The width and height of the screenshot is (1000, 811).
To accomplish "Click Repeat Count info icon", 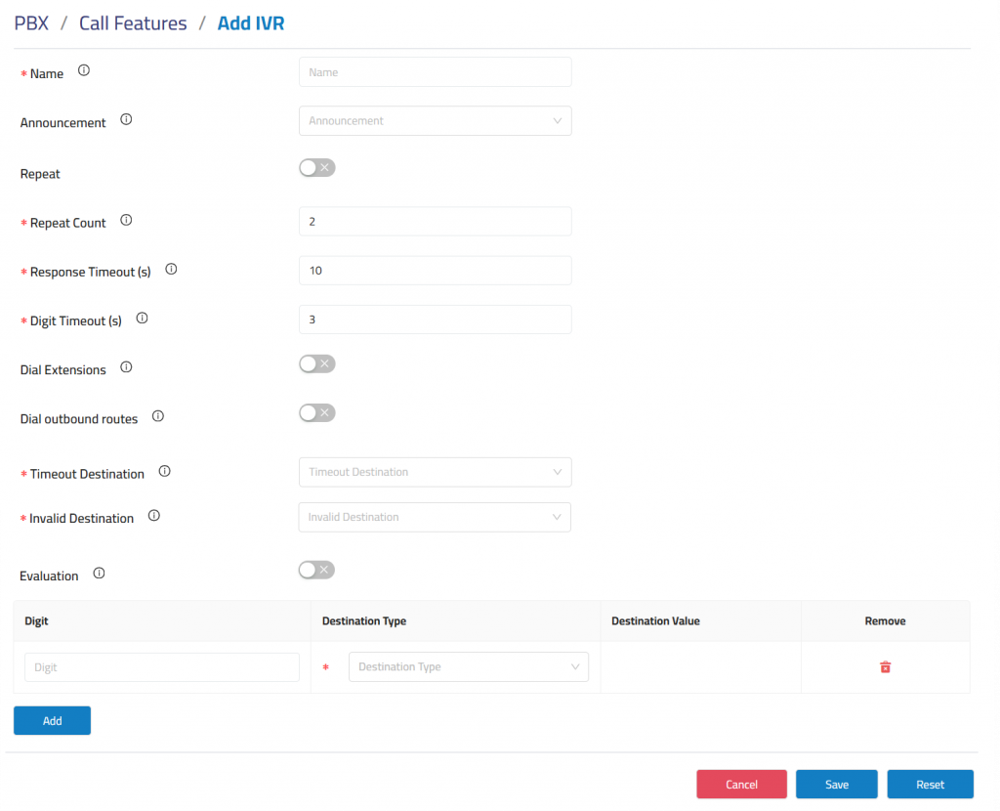I will [126, 221].
